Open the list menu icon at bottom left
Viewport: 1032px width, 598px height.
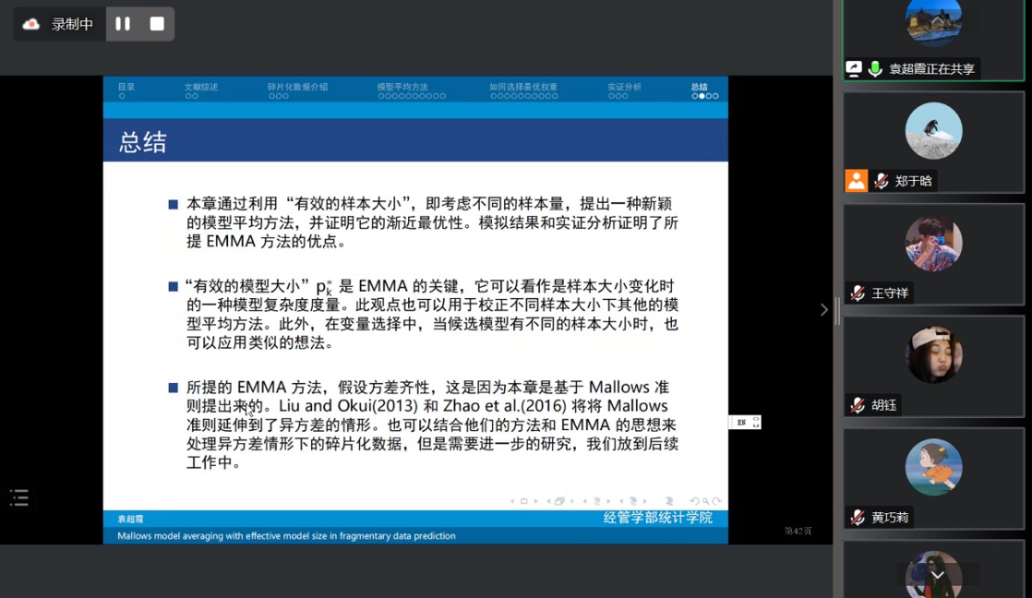click(19, 497)
